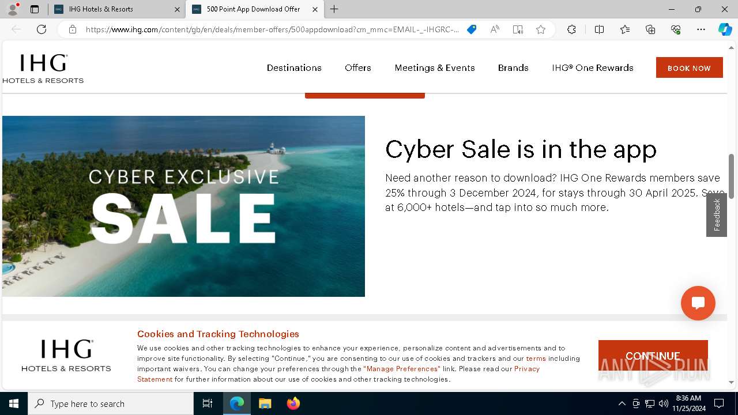
Task: Open the browser Extensions icon
Action: [571, 29]
